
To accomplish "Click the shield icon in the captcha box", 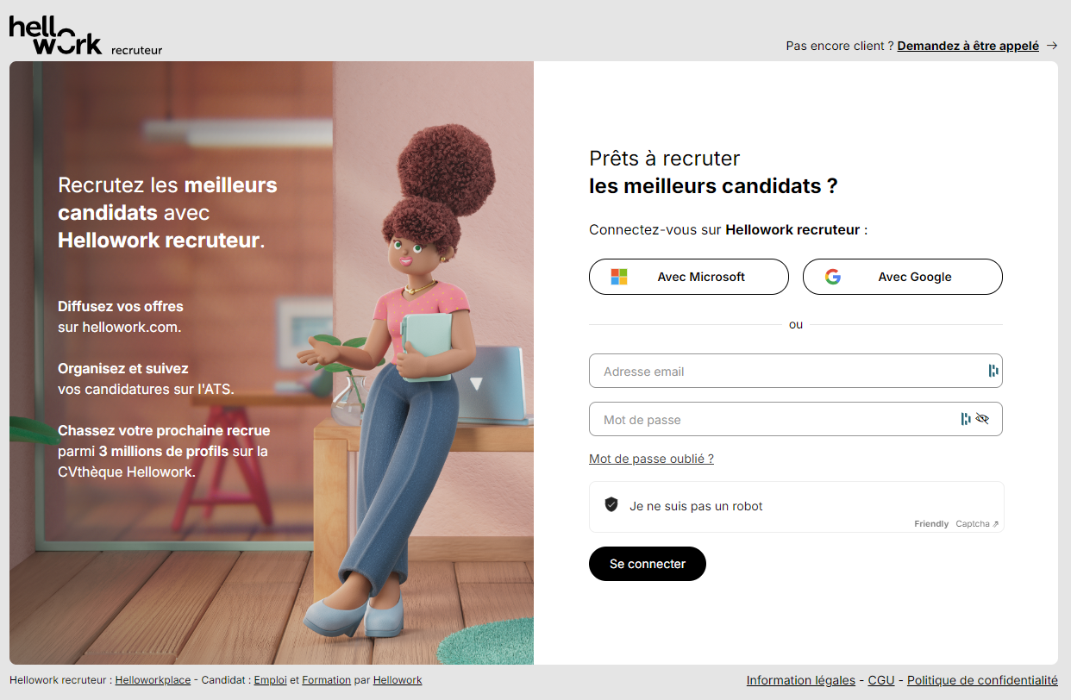I will (x=611, y=505).
